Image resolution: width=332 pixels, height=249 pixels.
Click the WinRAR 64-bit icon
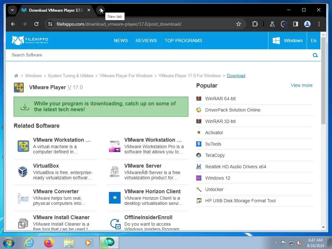click(x=199, y=99)
